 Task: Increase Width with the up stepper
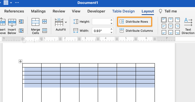pos(111,29)
